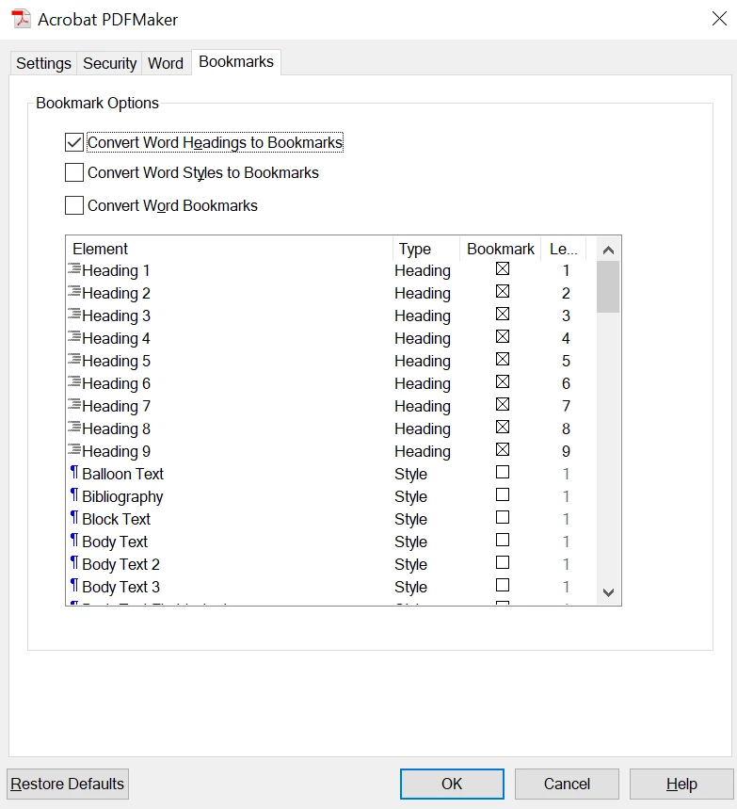Toggle the Bookmark checkbox for Heading 1
Viewport: 737px width, 809px height.
503,268
